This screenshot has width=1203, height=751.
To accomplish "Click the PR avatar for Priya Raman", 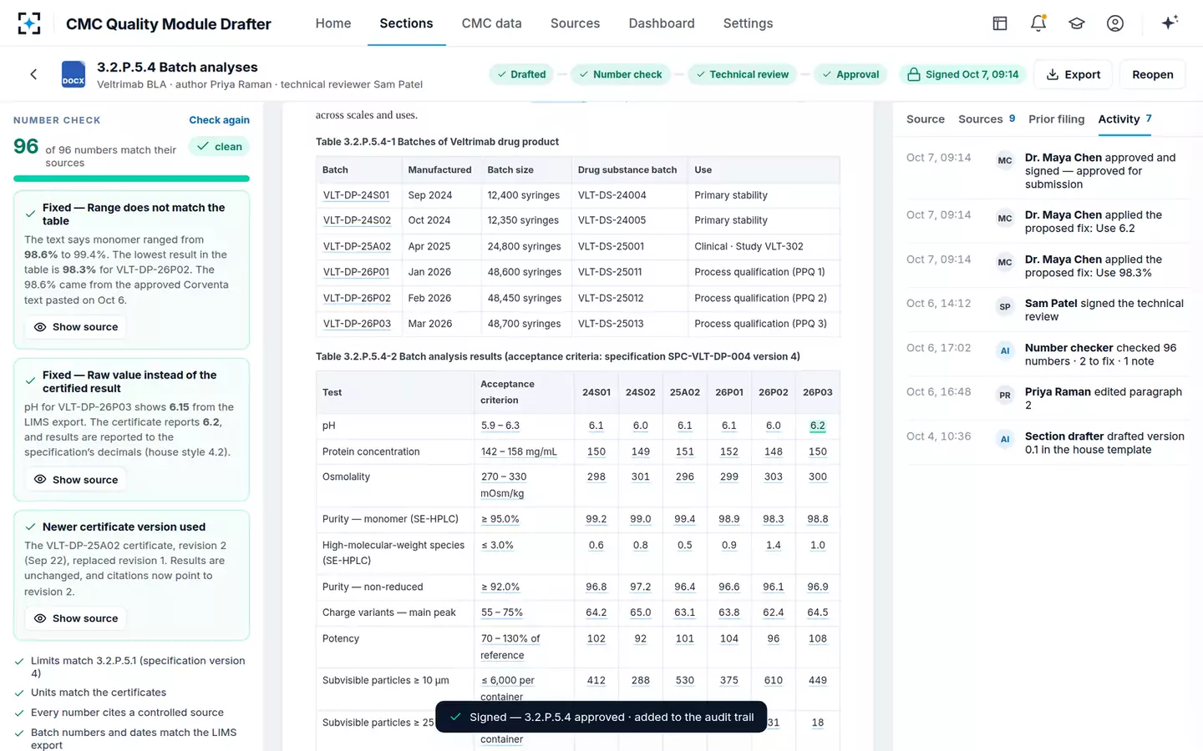I will click(1005, 396).
